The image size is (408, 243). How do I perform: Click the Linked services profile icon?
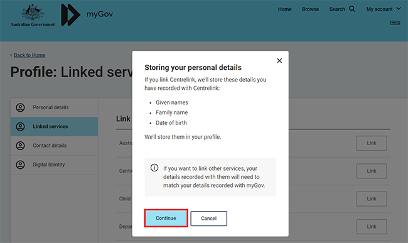pyautogui.click(x=20, y=127)
